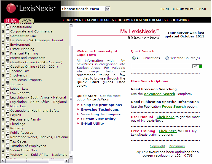Click the document icon beside Law Reports
Viewport: 212px width, 164px height.
8,93
